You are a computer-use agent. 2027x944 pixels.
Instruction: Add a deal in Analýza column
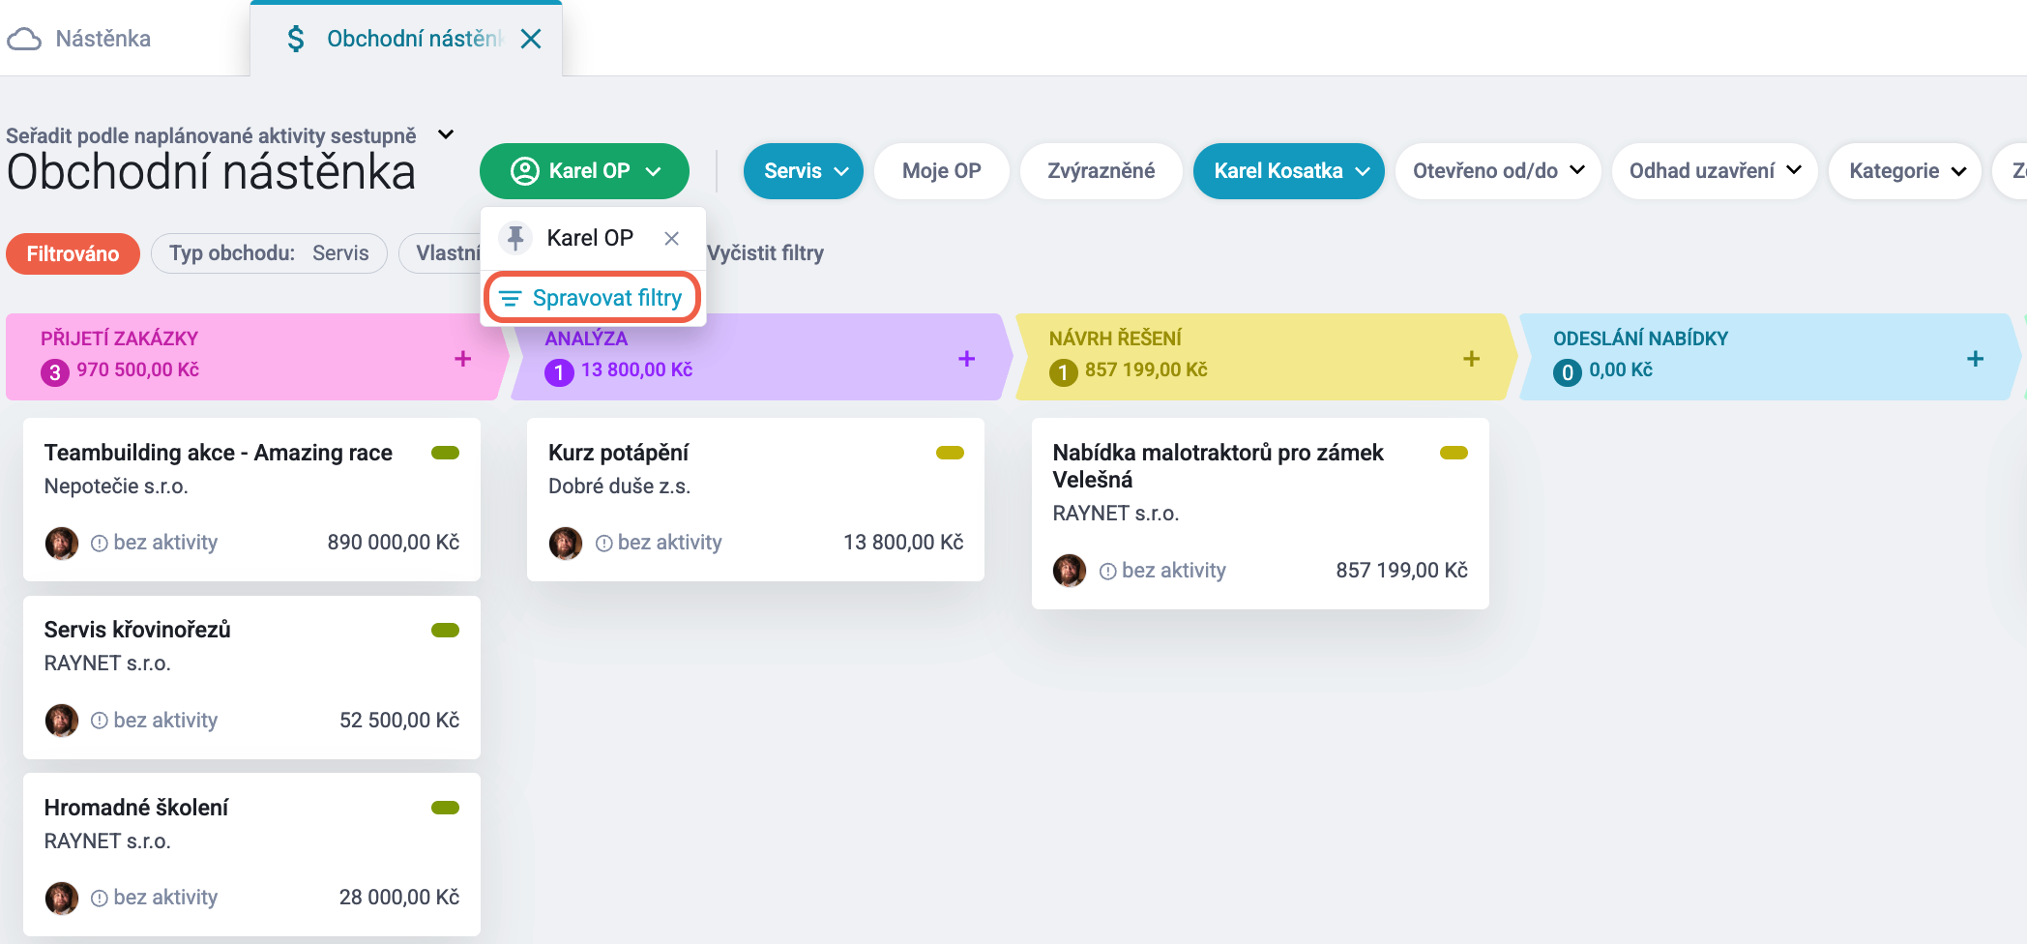click(x=966, y=359)
